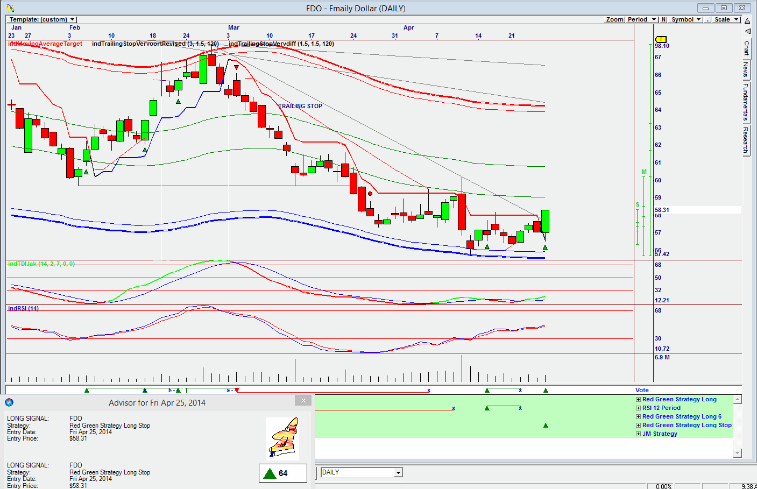
Task: Open the Symbol dropdown
Action: [687, 19]
